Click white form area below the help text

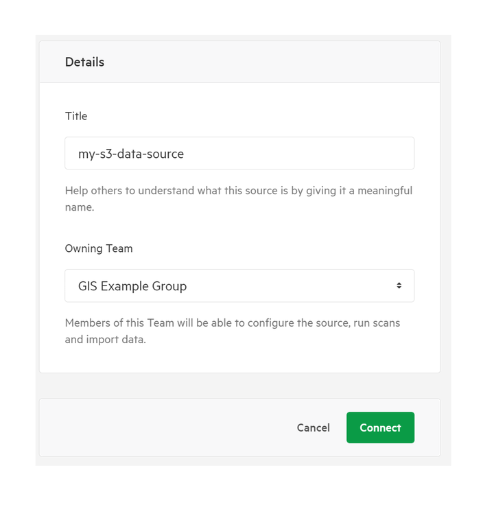(x=239, y=359)
